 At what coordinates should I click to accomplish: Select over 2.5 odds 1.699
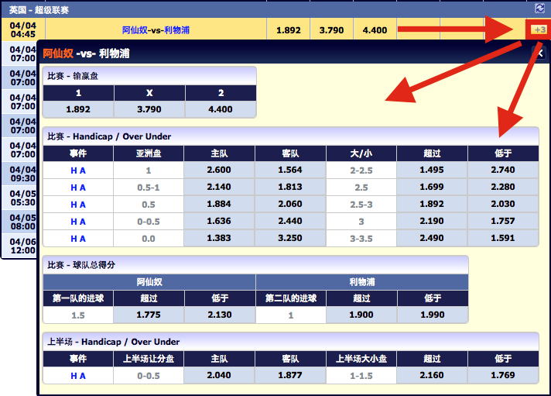(x=432, y=187)
